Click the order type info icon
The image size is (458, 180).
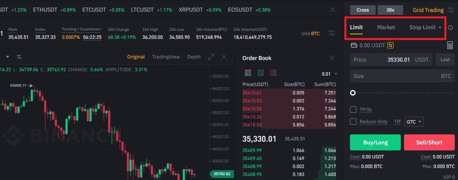tap(450, 28)
